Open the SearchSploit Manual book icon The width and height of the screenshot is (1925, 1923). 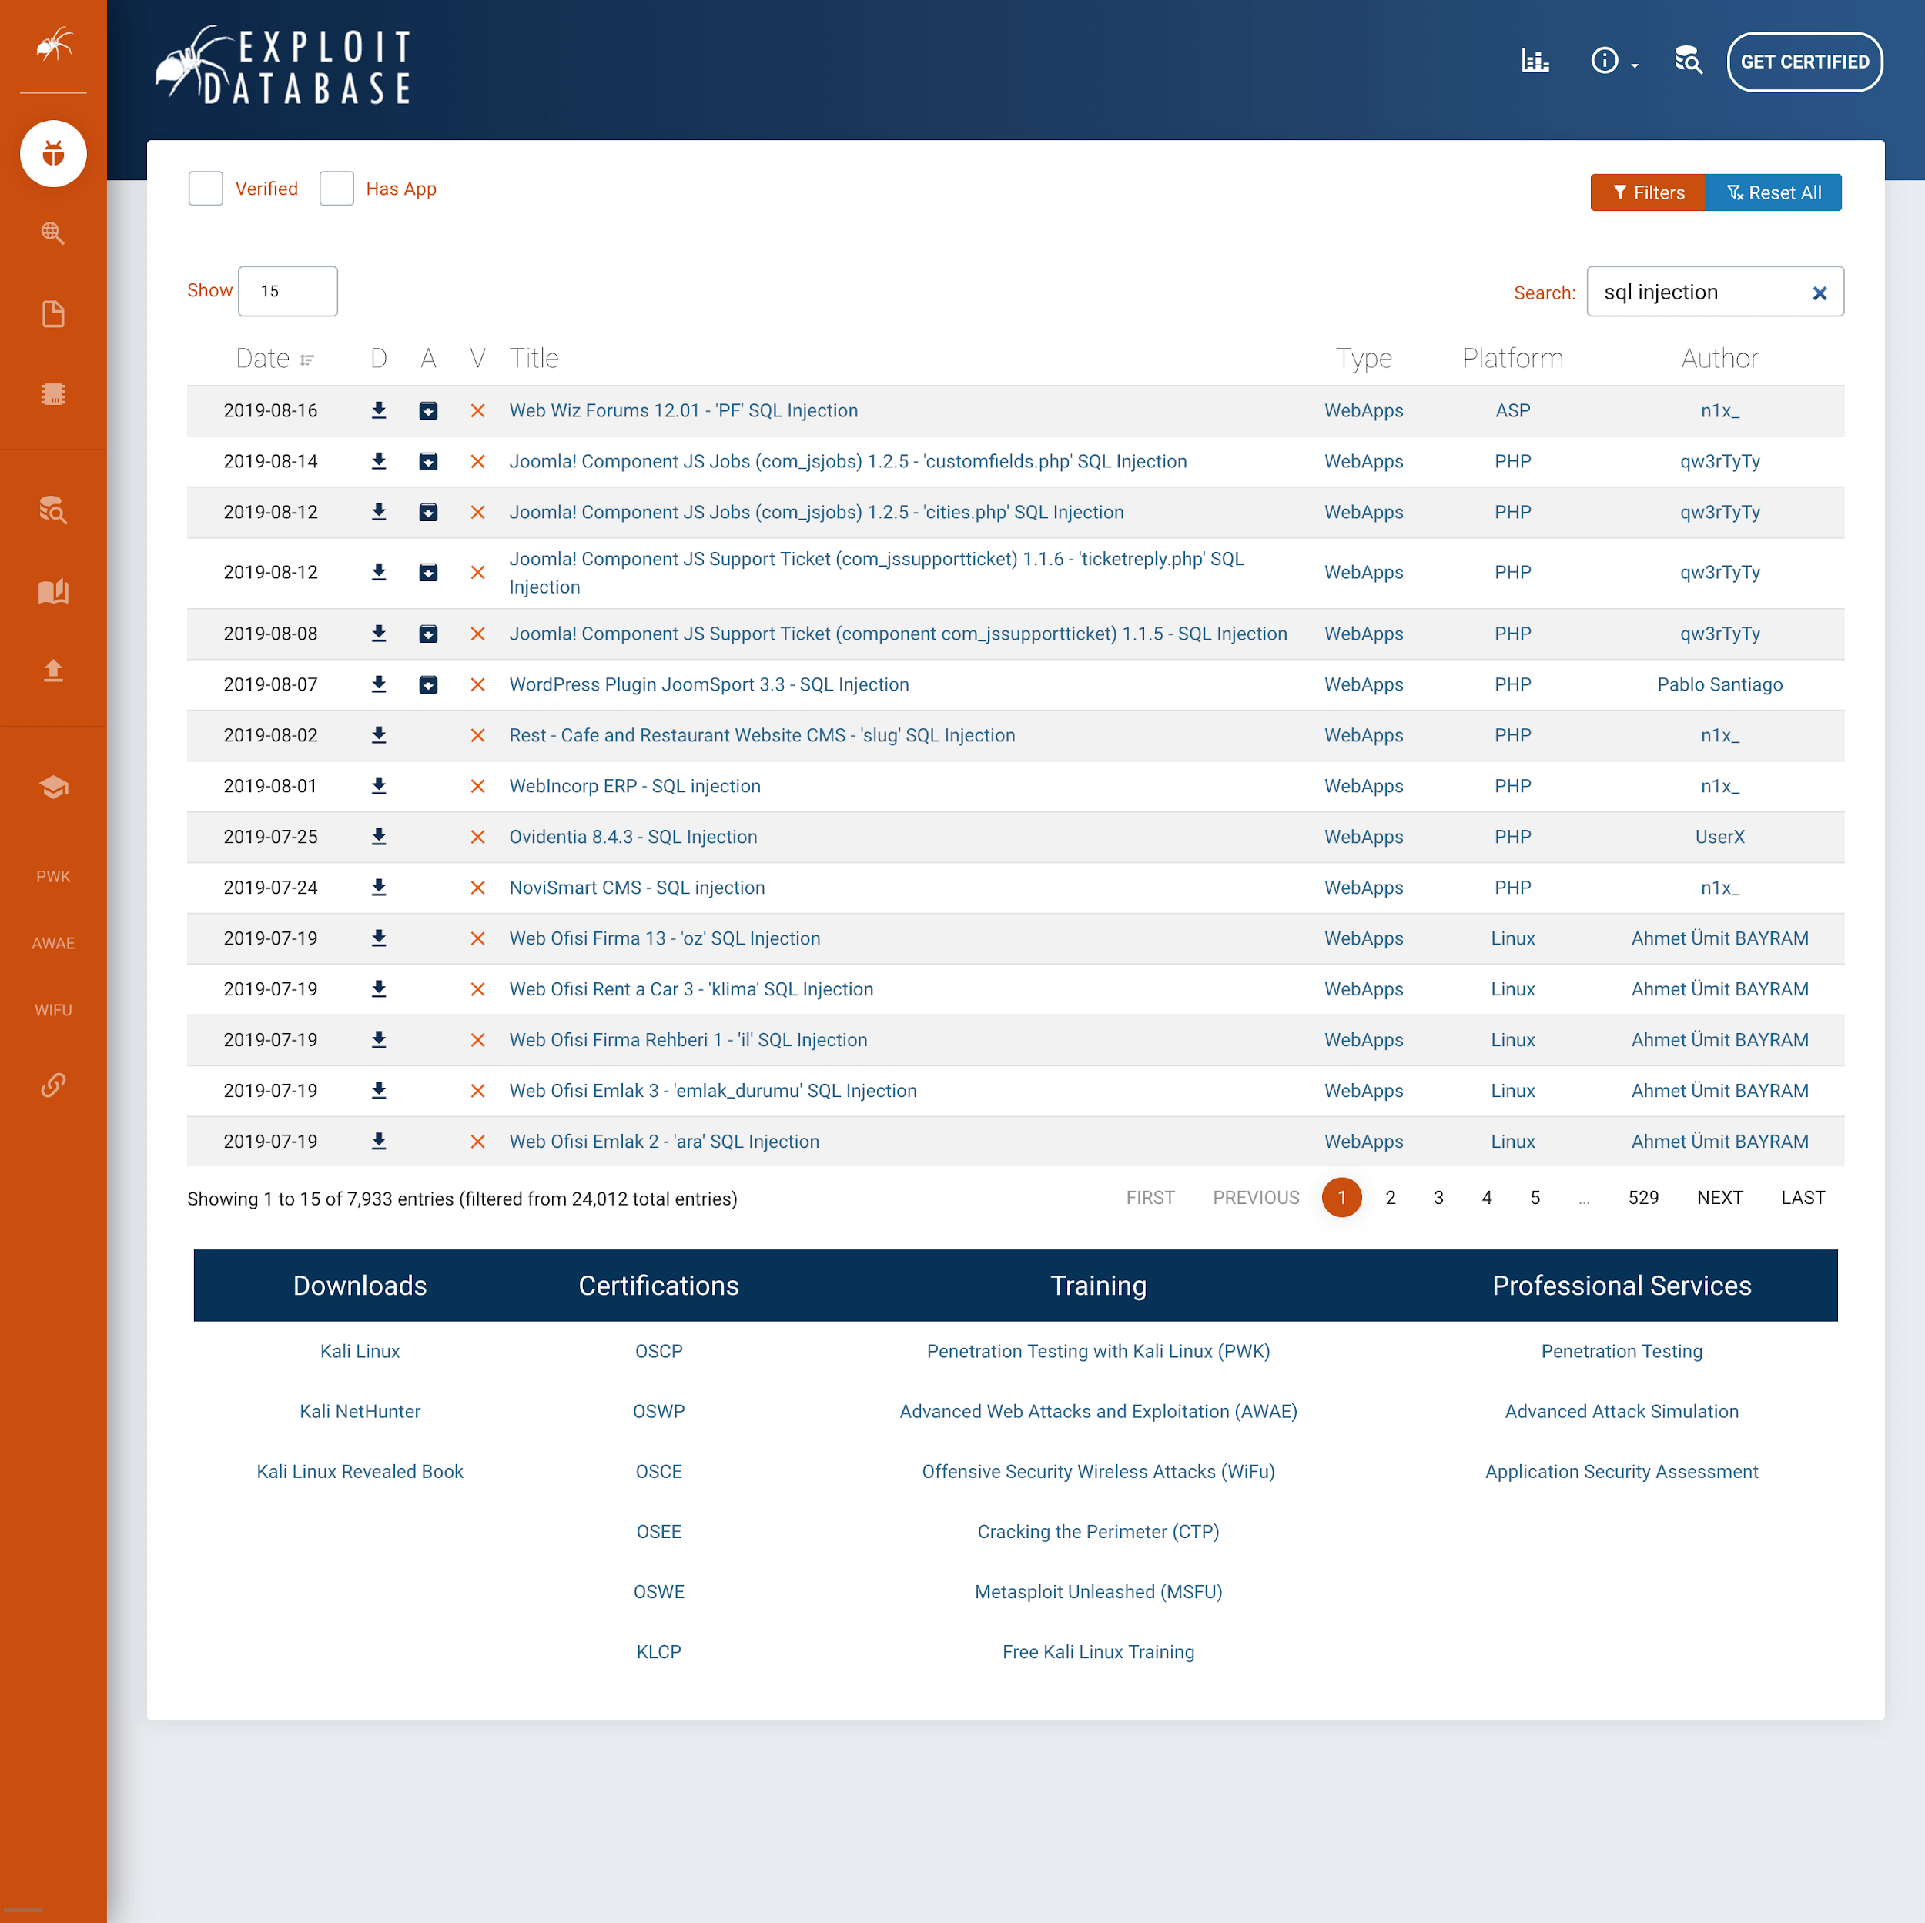click(54, 591)
